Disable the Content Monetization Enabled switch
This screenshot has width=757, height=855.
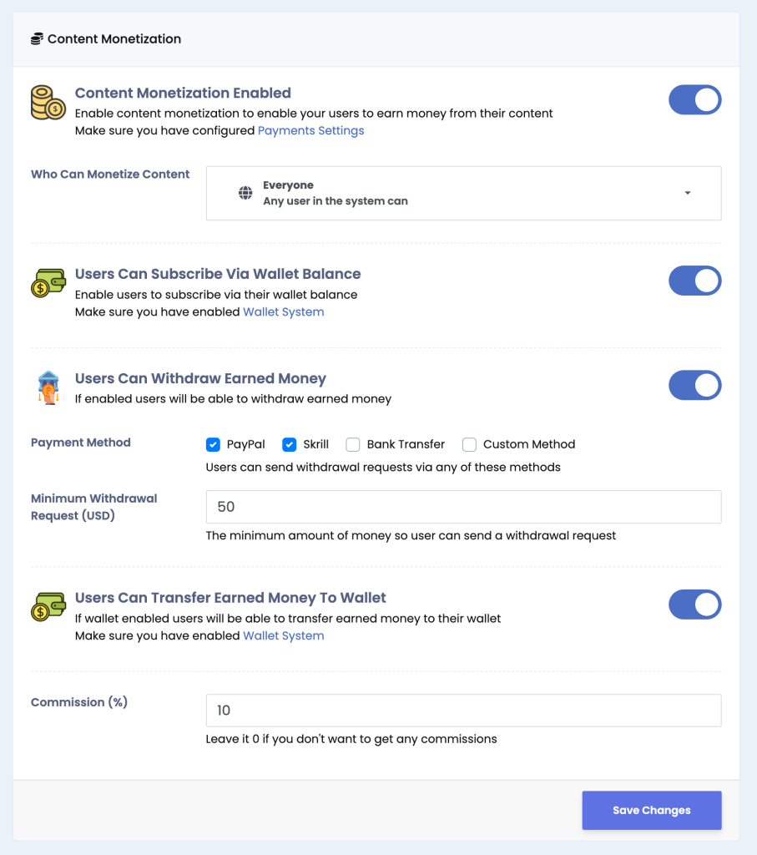point(695,100)
